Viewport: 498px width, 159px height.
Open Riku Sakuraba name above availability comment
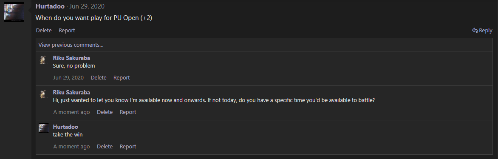pos(71,92)
